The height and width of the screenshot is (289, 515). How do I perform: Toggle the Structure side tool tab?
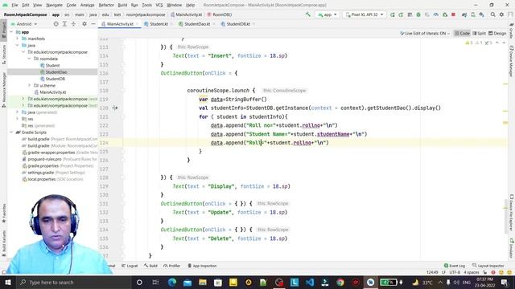tap(3, 55)
